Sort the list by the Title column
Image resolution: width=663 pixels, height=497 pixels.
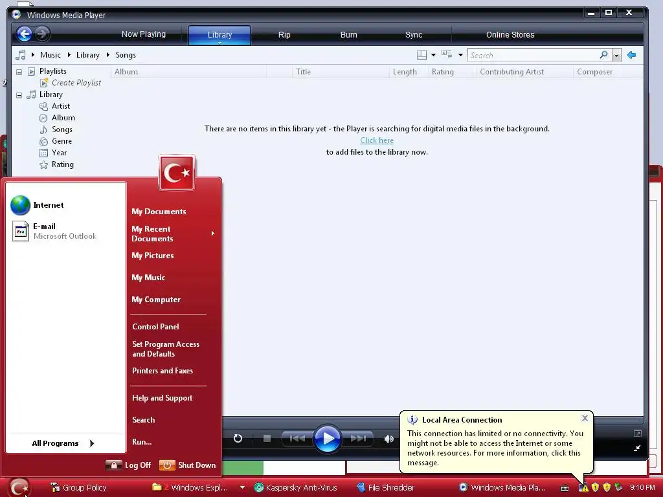click(341, 72)
